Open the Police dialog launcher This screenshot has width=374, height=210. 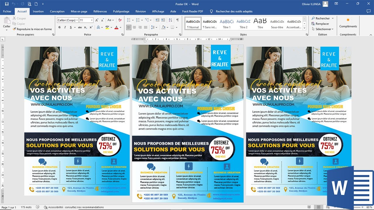(x=122, y=35)
